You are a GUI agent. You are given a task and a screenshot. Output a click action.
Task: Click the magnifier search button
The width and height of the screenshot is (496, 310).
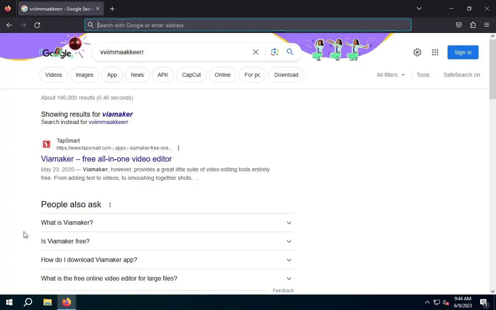point(290,52)
